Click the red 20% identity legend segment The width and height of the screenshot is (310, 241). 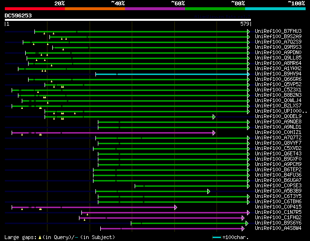click(x=34, y=8)
